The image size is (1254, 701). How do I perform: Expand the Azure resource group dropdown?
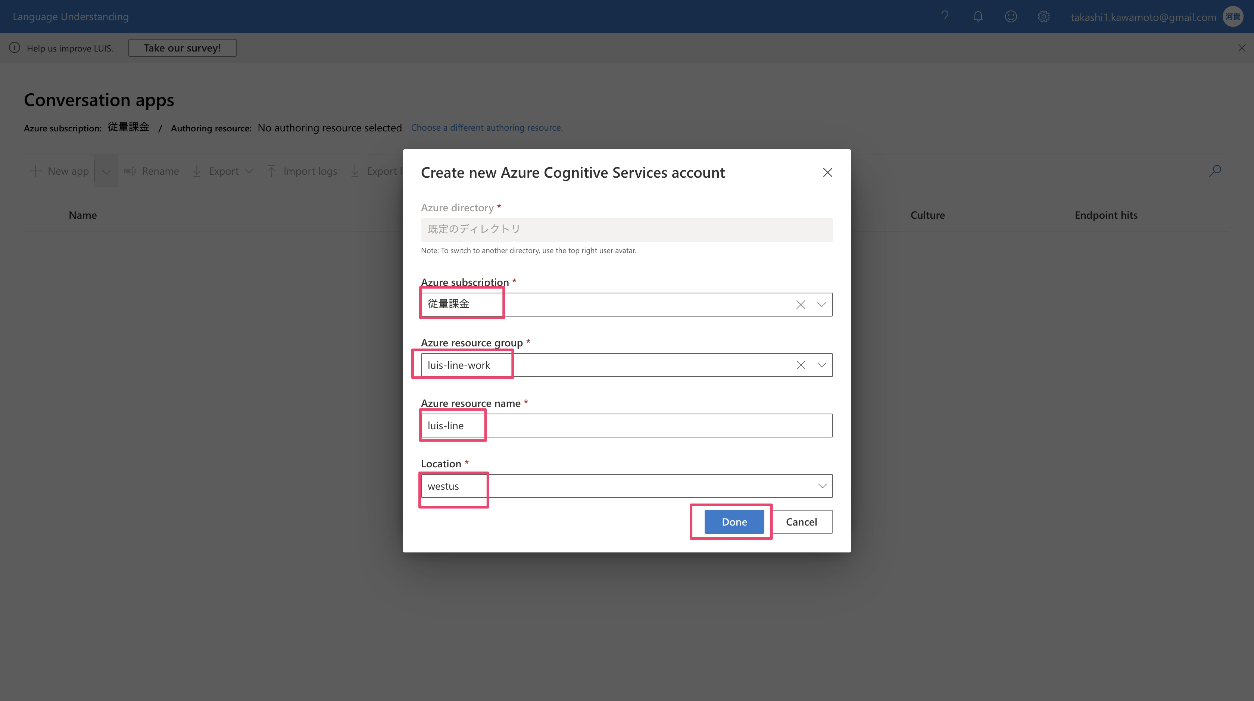point(822,365)
